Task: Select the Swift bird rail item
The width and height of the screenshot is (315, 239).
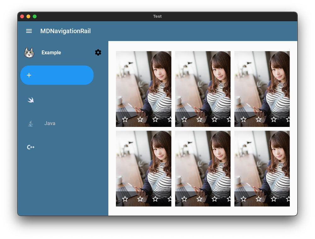Action: click(31, 100)
